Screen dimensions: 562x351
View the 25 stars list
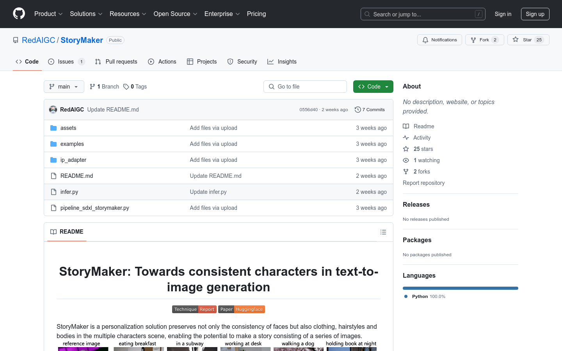pos(418,149)
